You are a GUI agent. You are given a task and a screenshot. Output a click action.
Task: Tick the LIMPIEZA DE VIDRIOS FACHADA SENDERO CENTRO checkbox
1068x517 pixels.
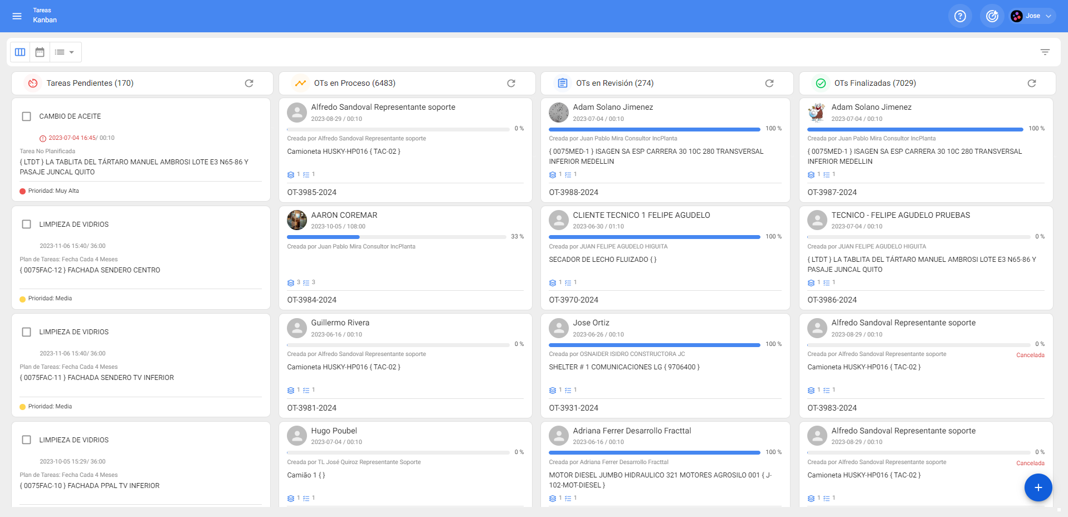pos(26,225)
